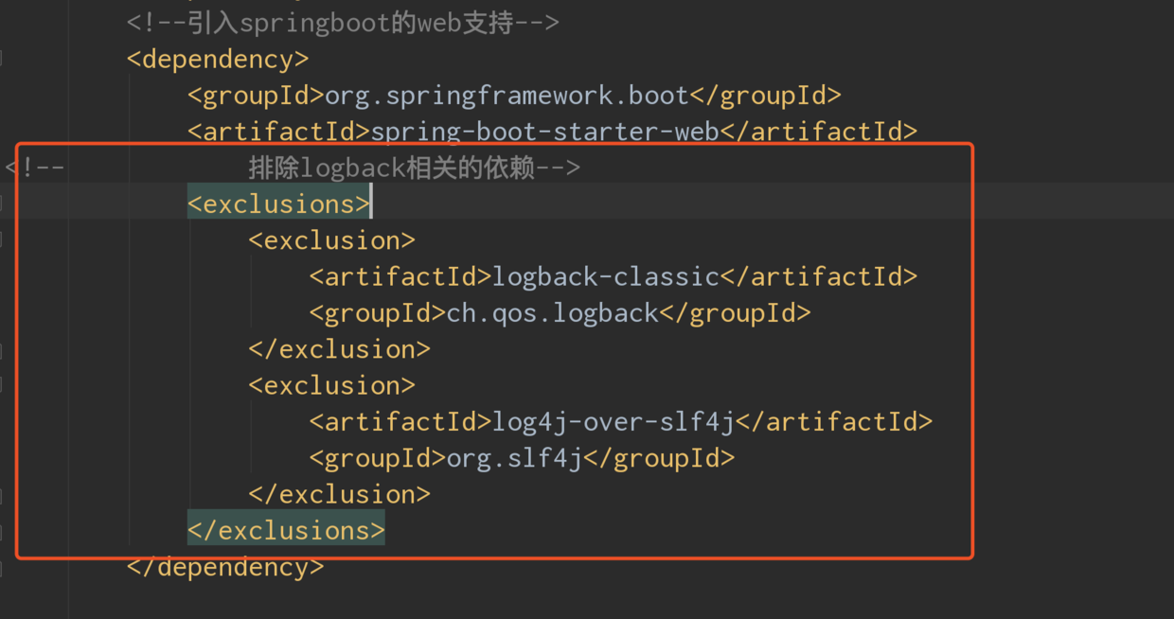Click the highlighted opening <exclusions> tag
The height and width of the screenshot is (619, 1174).
click(279, 203)
